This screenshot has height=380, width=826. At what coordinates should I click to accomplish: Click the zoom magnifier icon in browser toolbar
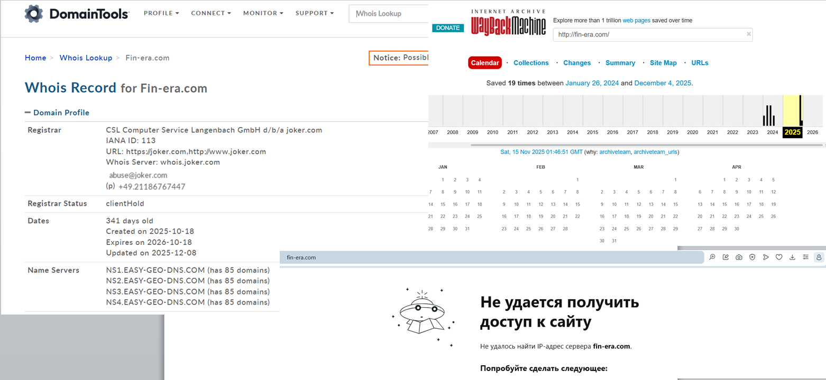[x=712, y=257]
